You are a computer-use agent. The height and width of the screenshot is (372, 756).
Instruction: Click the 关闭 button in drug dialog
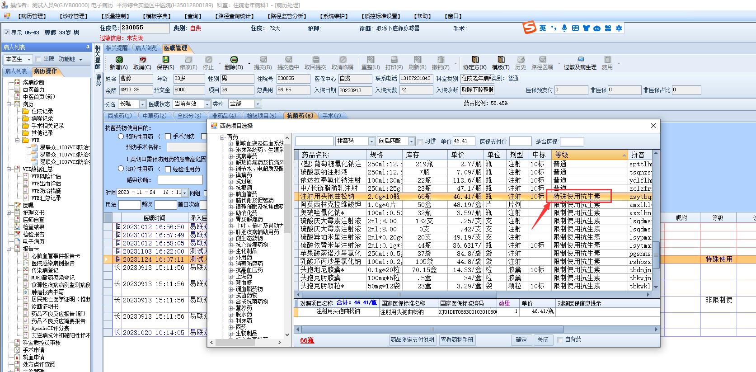point(543,340)
